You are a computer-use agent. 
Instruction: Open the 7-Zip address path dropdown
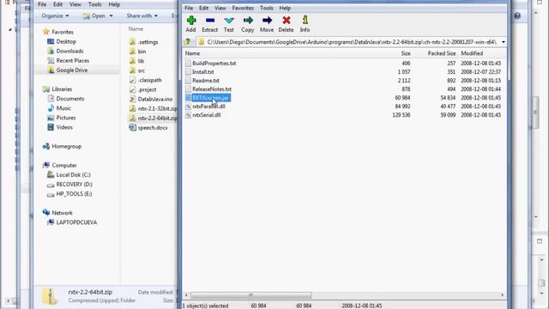(x=504, y=42)
